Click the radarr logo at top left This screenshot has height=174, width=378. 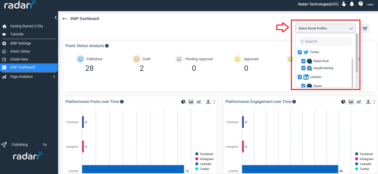20,5
